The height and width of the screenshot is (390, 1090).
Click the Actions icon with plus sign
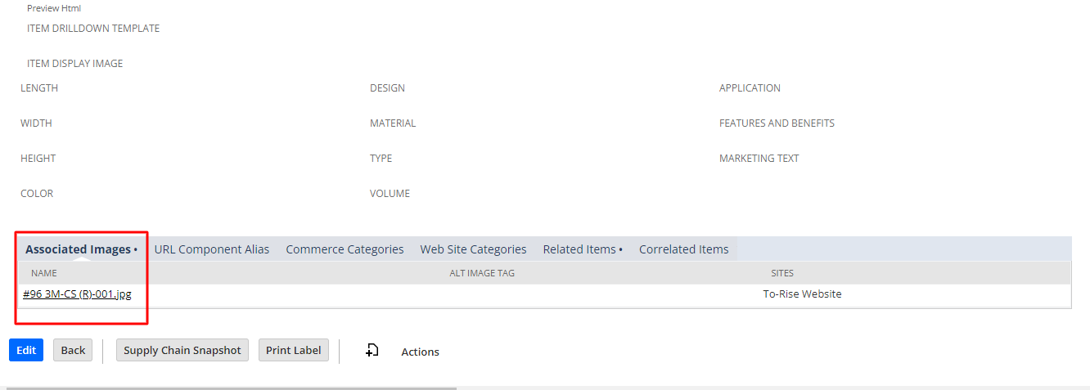pos(372,351)
